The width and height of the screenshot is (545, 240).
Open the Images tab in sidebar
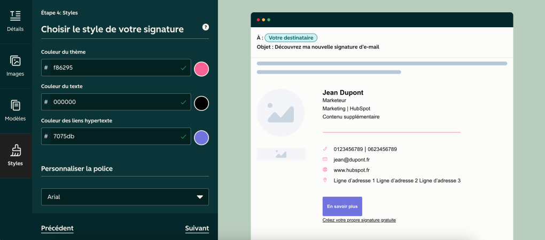point(15,66)
